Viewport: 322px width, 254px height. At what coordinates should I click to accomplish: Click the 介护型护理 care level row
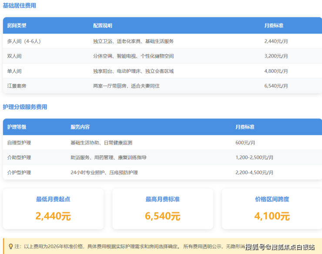19,173
